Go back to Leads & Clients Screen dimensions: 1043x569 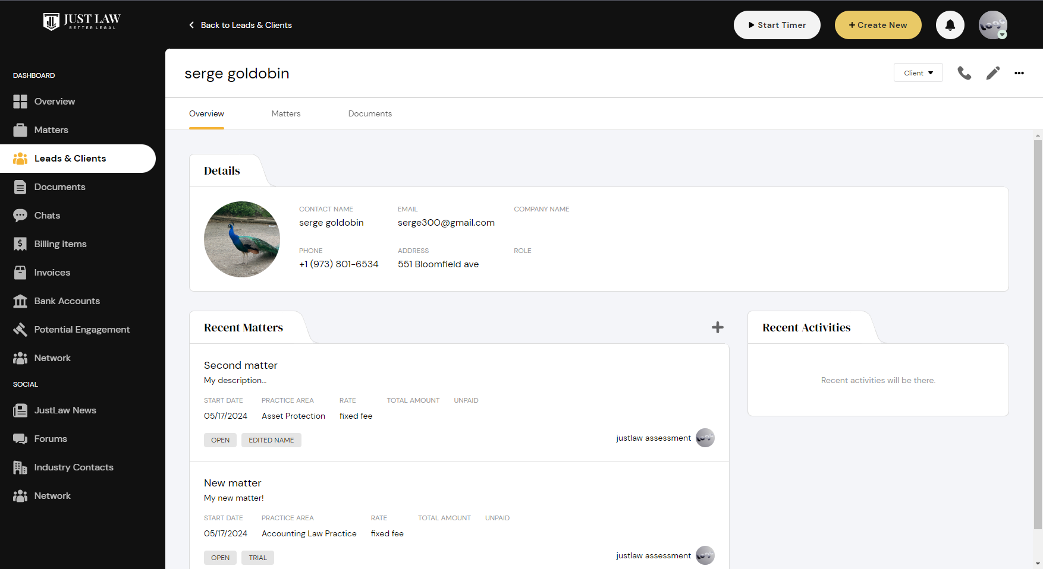pos(240,25)
